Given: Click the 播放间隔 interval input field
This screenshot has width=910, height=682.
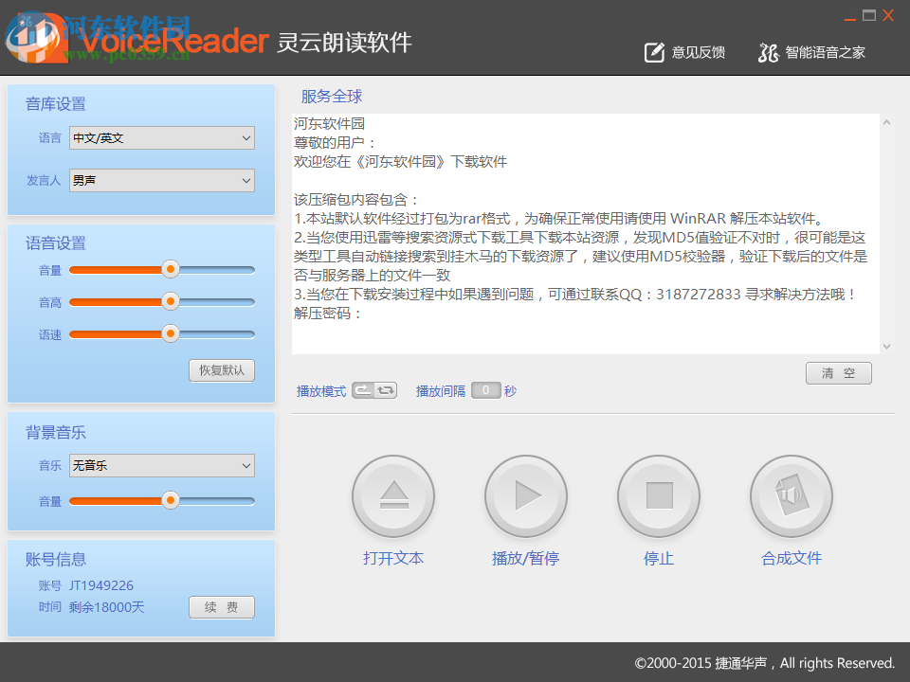Looking at the screenshot, I should tap(485, 389).
